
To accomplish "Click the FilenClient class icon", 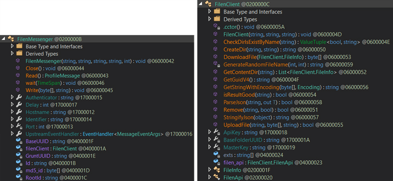I will click(208, 4).
